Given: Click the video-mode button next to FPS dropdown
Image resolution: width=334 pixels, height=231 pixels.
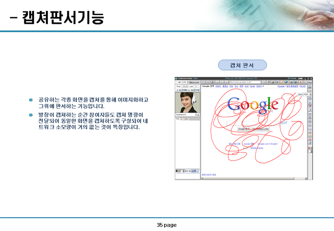Looking at the screenshot, I should click(x=194, y=82).
